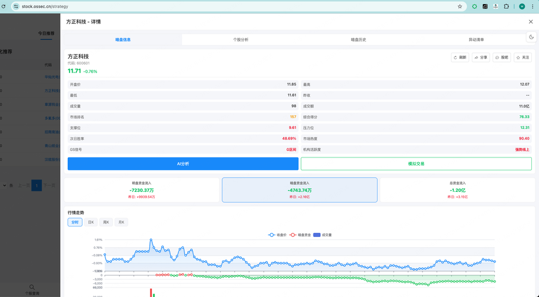Share the stock via 分享 button
539x297 pixels.
pos(481,58)
